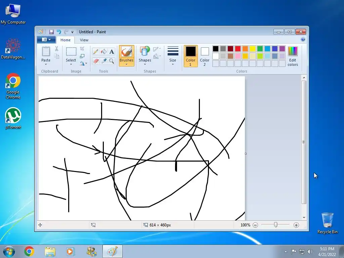Expand the Select dropdown arrow
Viewport: 344px width, 258px height.
click(x=71, y=64)
